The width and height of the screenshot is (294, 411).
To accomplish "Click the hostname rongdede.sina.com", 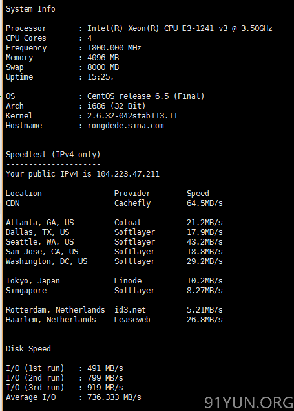I will (125, 126).
